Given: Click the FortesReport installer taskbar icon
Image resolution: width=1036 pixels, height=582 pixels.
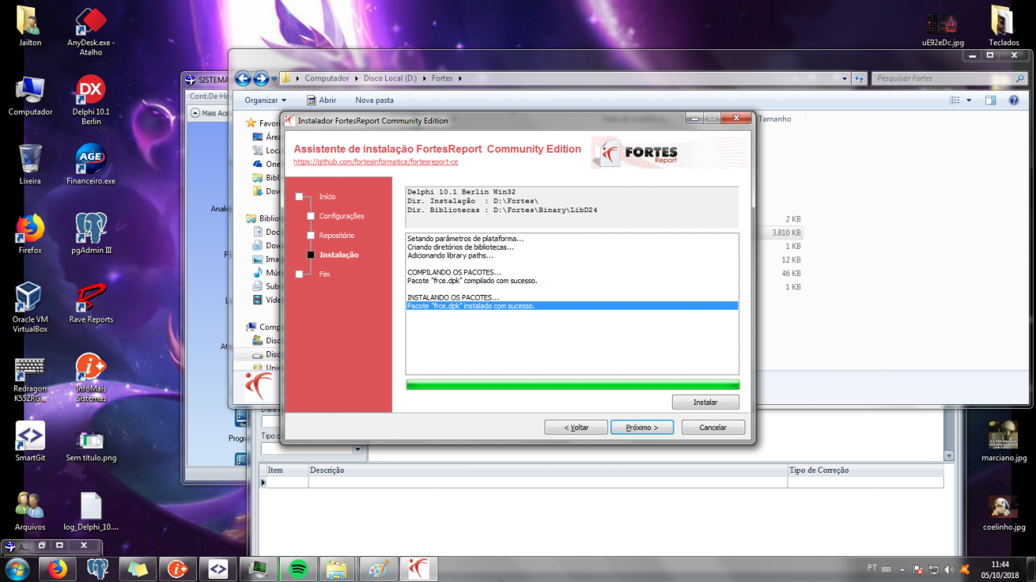Looking at the screenshot, I should coord(418,569).
